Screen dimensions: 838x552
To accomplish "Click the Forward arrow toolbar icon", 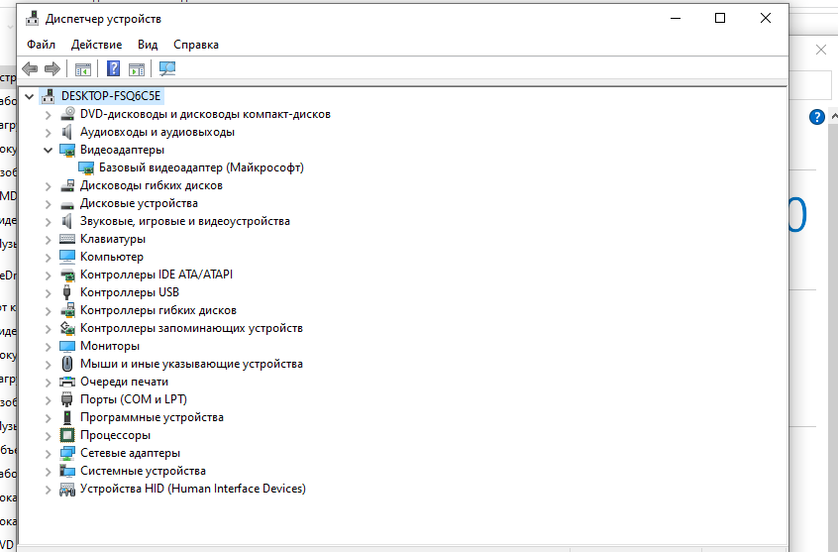I will [x=52, y=68].
